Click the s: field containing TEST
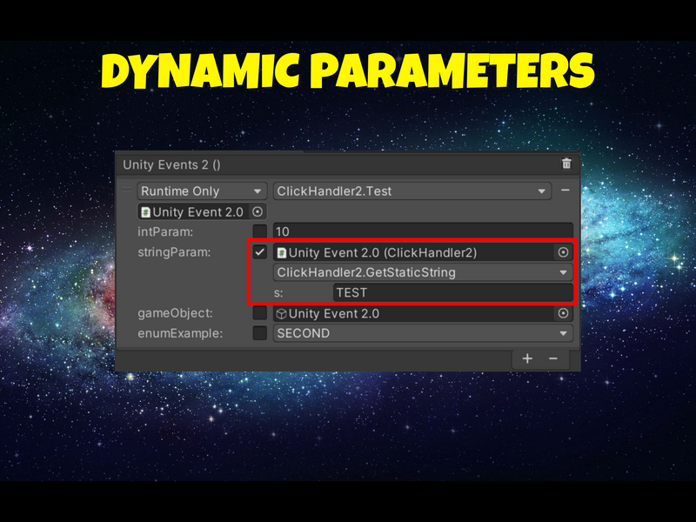 tap(453, 292)
